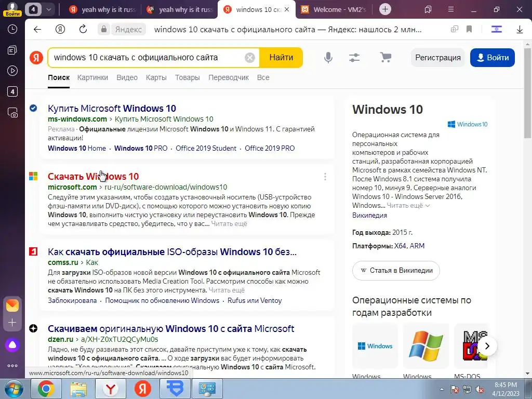Open the video player icon in sidebar

click(12, 71)
